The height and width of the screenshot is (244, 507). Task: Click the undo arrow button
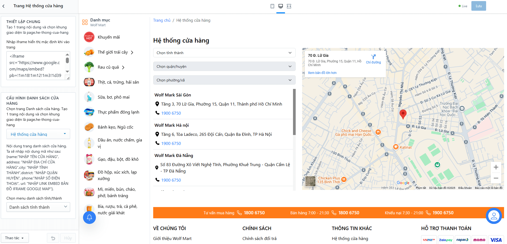(53, 238)
